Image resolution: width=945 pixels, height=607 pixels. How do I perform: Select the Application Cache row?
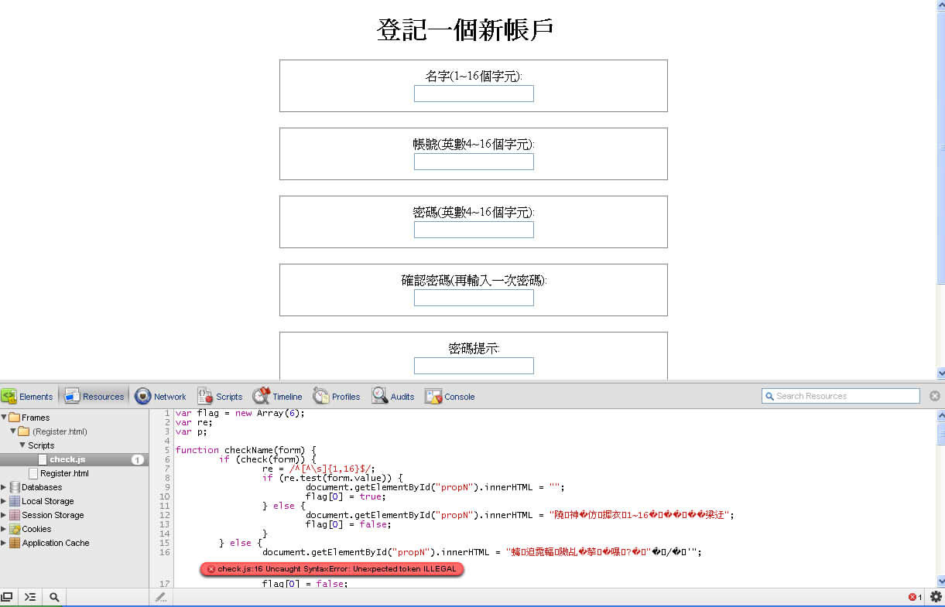coord(74,543)
